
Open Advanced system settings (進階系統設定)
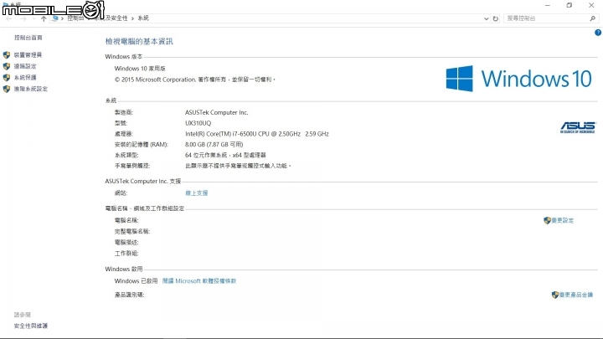pyautogui.click(x=31, y=89)
